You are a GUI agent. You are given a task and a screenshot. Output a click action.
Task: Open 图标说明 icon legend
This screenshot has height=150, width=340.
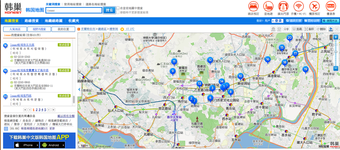[312, 21]
